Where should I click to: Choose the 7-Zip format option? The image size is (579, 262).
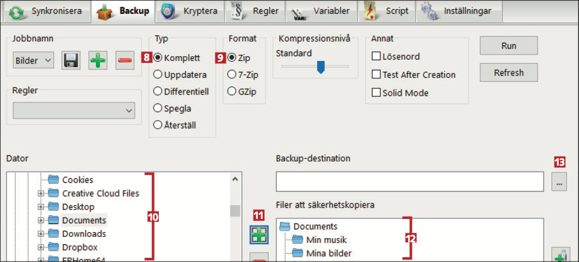pos(231,75)
